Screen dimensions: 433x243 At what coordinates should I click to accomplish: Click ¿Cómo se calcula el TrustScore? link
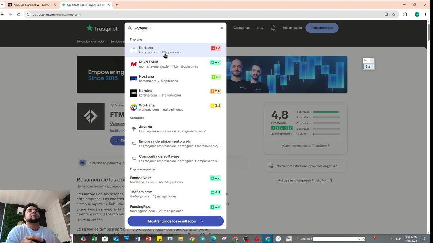[x=305, y=146]
